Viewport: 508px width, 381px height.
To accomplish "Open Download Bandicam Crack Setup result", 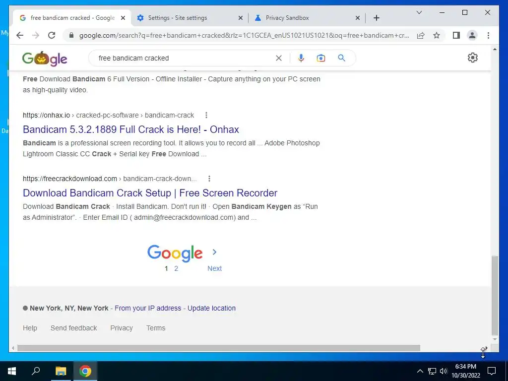I will click(x=150, y=193).
